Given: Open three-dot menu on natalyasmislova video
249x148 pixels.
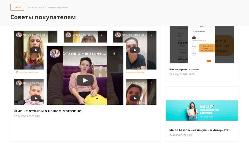Looking at the screenshot, I should tap(52, 35).
